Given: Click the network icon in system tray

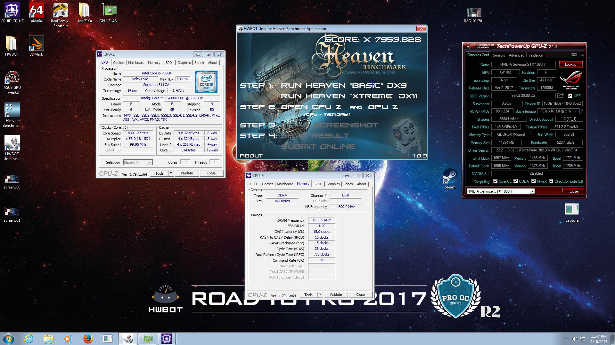Looking at the screenshot, I should click(583, 339).
